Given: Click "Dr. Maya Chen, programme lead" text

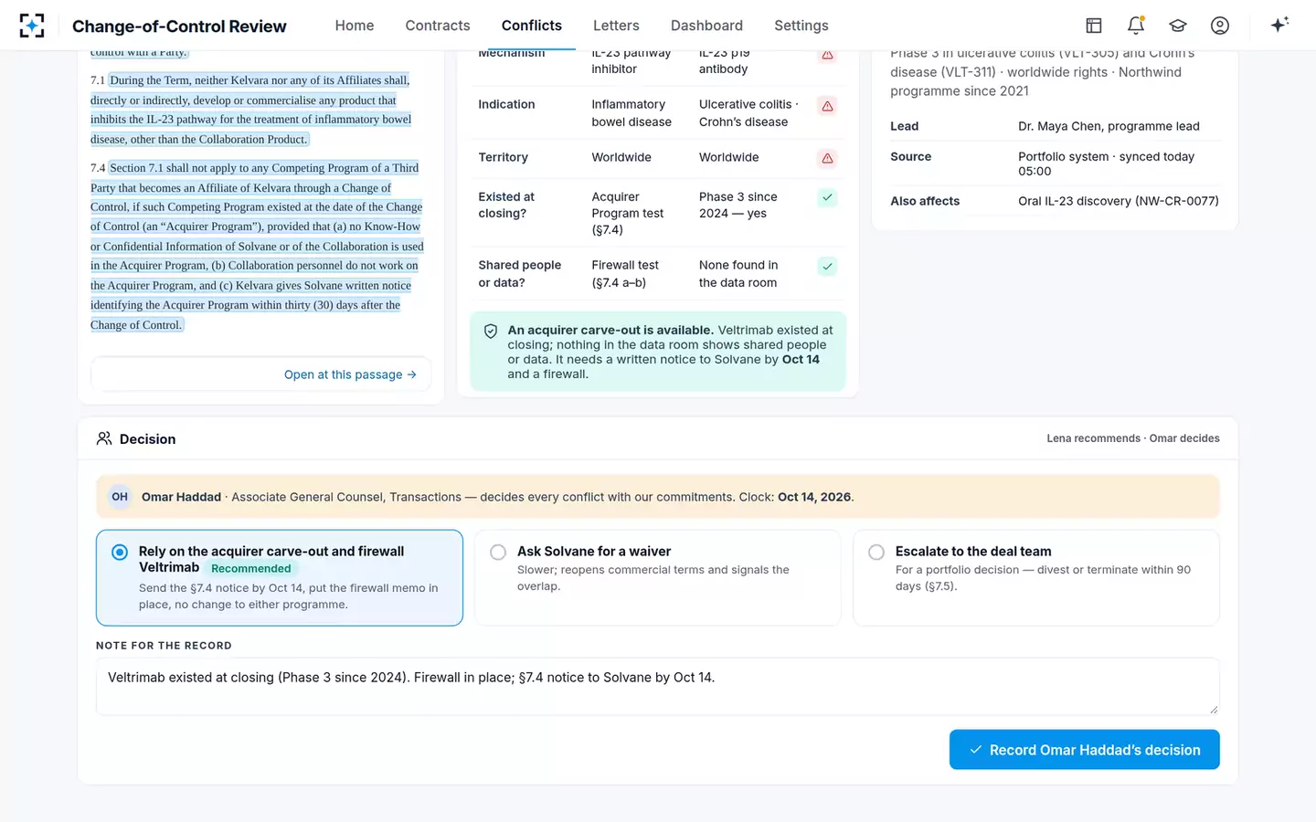Looking at the screenshot, I should tap(1109, 126).
